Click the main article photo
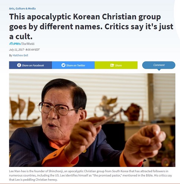Viewport: 180px width, 184px height. tap(92, 120)
